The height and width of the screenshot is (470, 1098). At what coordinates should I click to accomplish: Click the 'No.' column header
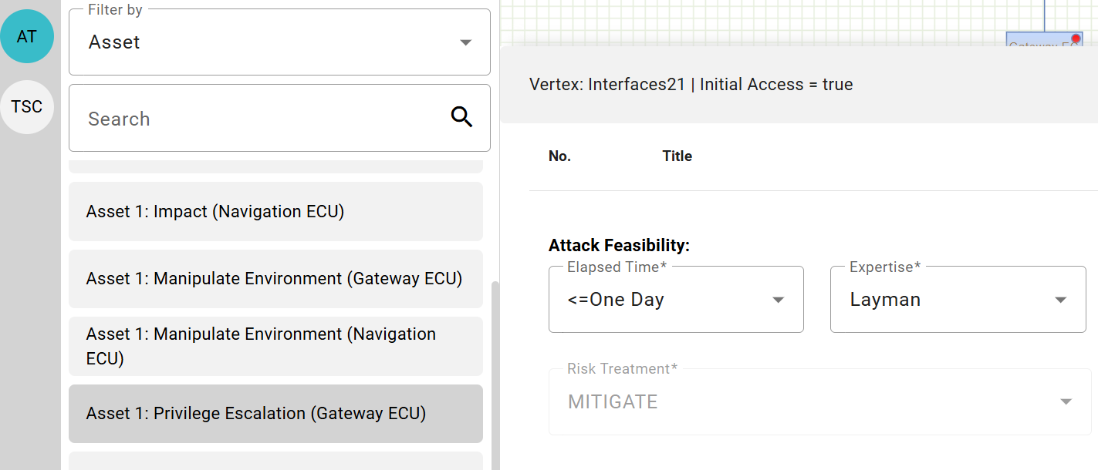tap(560, 156)
